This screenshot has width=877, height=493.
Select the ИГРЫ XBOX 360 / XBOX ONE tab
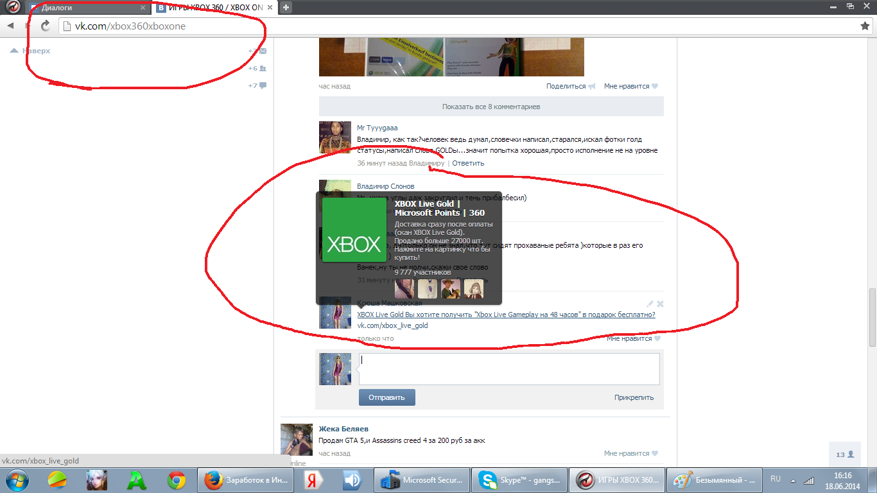pyautogui.click(x=215, y=8)
